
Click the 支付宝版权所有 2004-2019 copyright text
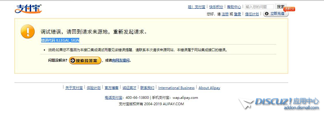coord(151,104)
